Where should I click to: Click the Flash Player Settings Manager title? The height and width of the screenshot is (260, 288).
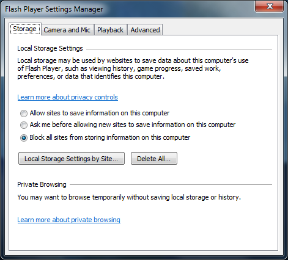coord(54,9)
